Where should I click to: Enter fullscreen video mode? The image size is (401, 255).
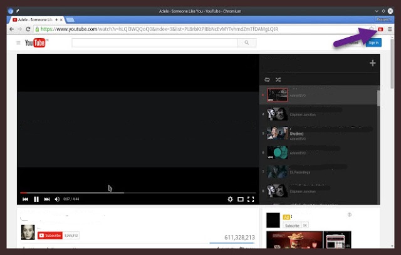(x=251, y=199)
